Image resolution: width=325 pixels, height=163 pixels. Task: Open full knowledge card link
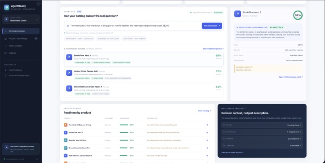(291, 77)
